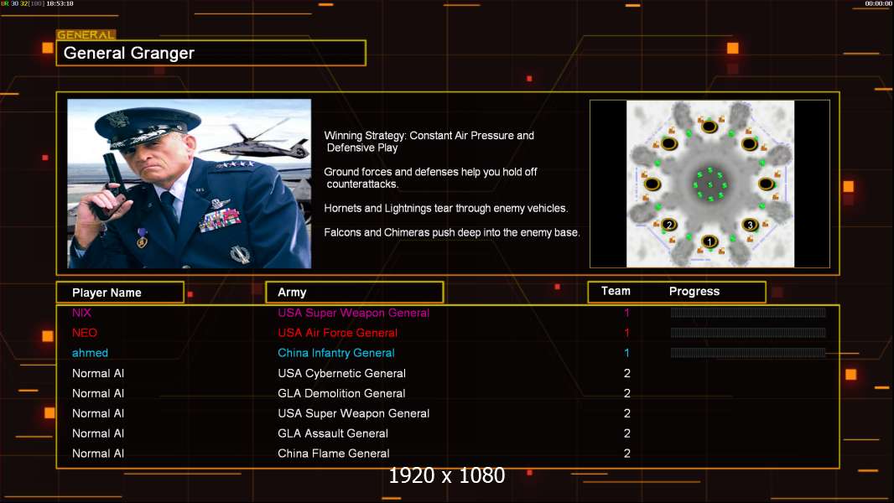Click Normal AI name in GLA Demolition row
Viewport: 894px width, 503px height.
98,393
